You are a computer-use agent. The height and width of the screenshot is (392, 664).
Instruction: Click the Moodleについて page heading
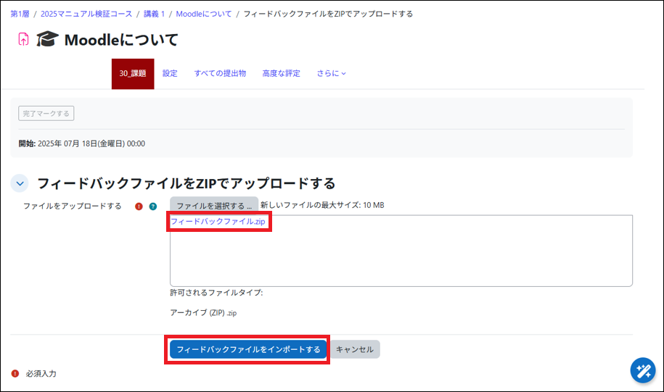coord(121,40)
